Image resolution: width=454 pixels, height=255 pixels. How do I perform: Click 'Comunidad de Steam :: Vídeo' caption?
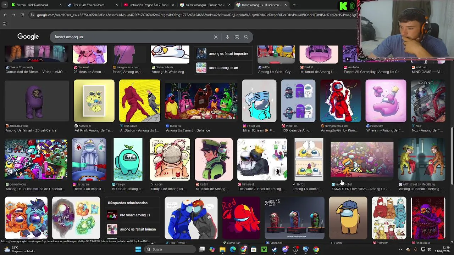[x=36, y=72]
